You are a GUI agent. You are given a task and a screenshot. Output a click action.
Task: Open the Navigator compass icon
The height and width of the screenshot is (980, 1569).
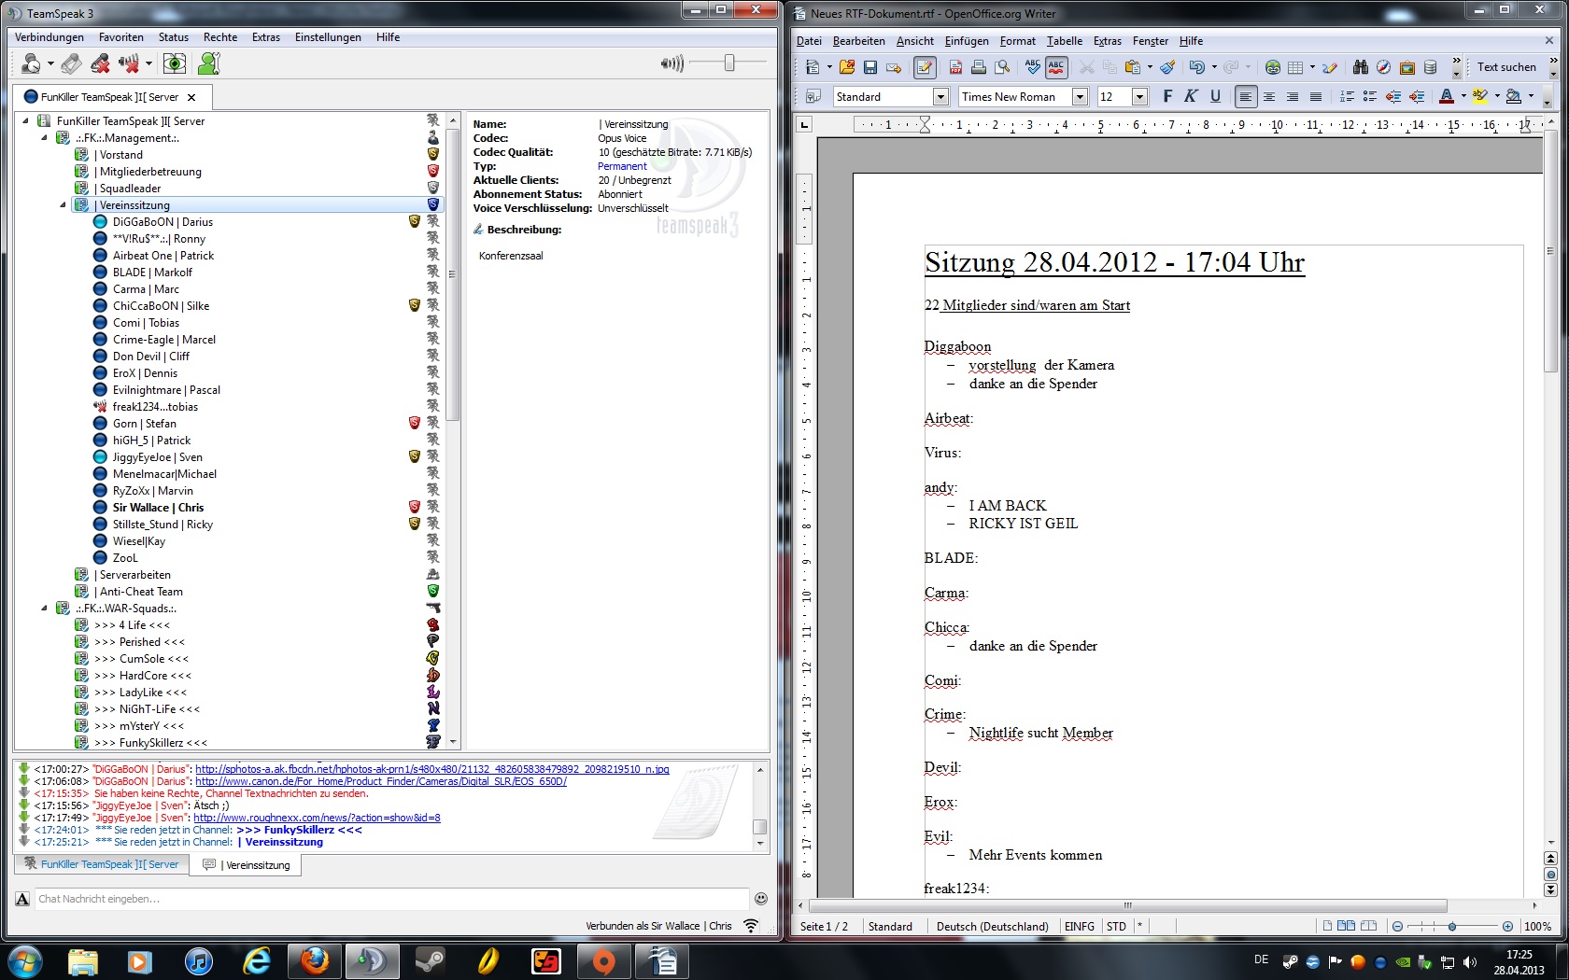(x=1383, y=67)
